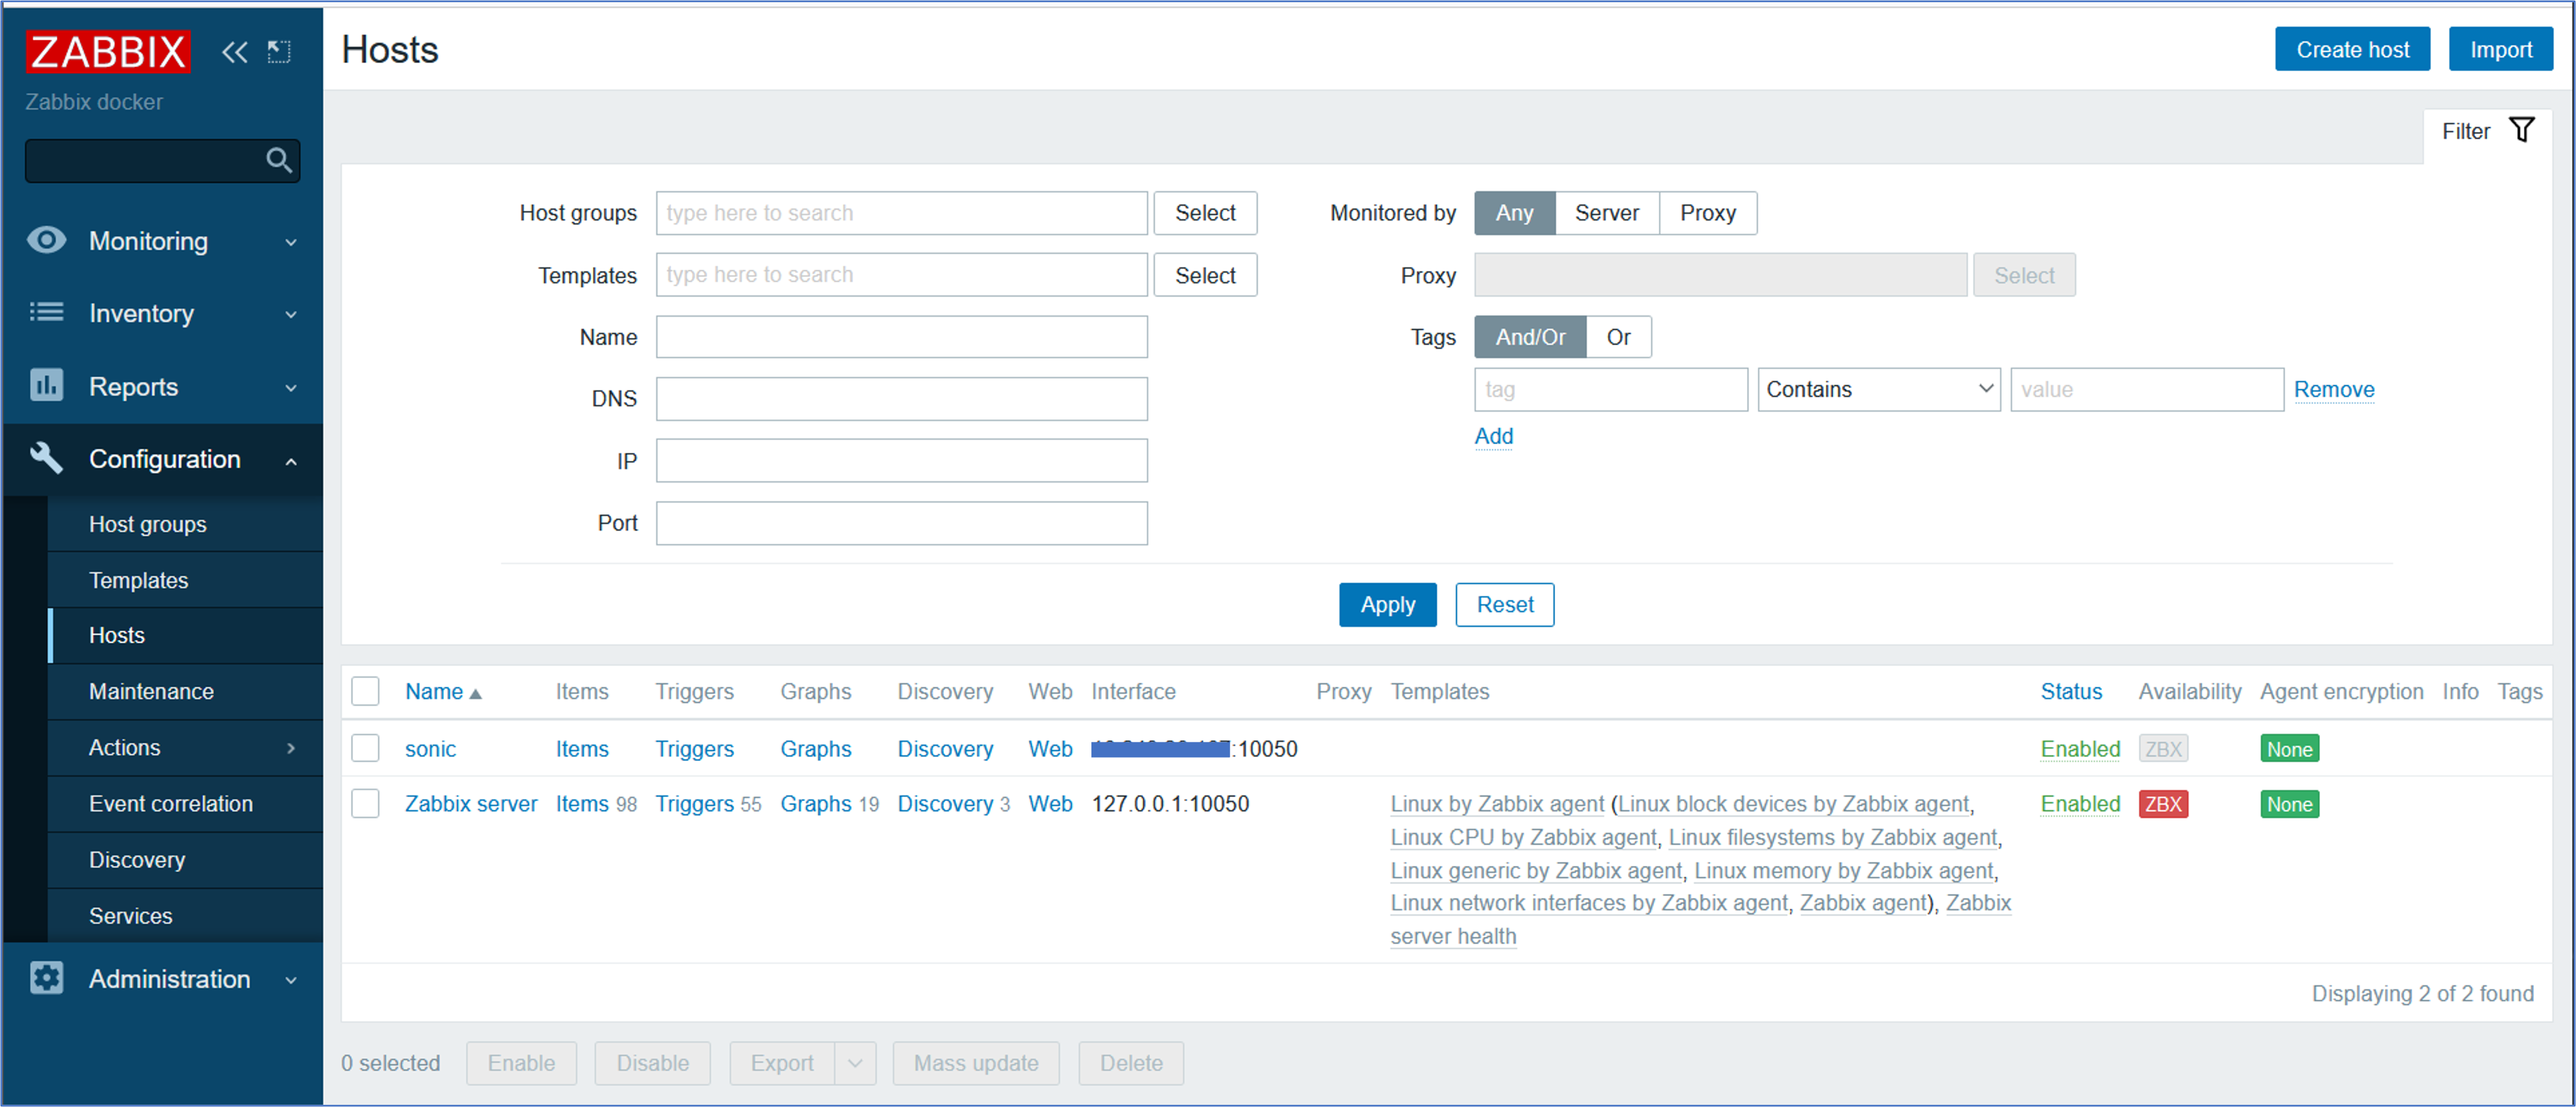Focus the DNS filter field
2576x1107 pixels.
[901, 399]
